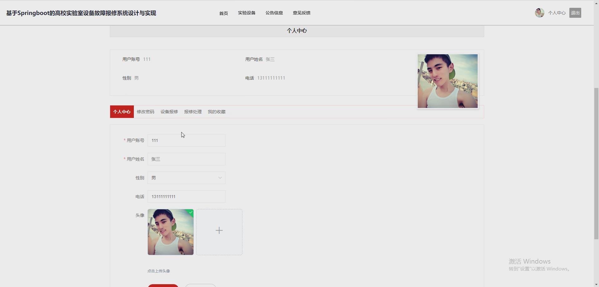599x287 pixels.
Task: Click the user avatar icon in the header
Action: coord(539,12)
